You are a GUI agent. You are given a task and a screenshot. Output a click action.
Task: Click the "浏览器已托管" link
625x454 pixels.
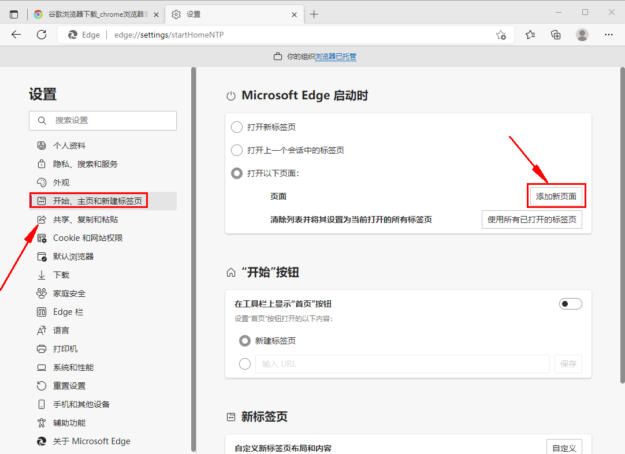[x=336, y=57]
